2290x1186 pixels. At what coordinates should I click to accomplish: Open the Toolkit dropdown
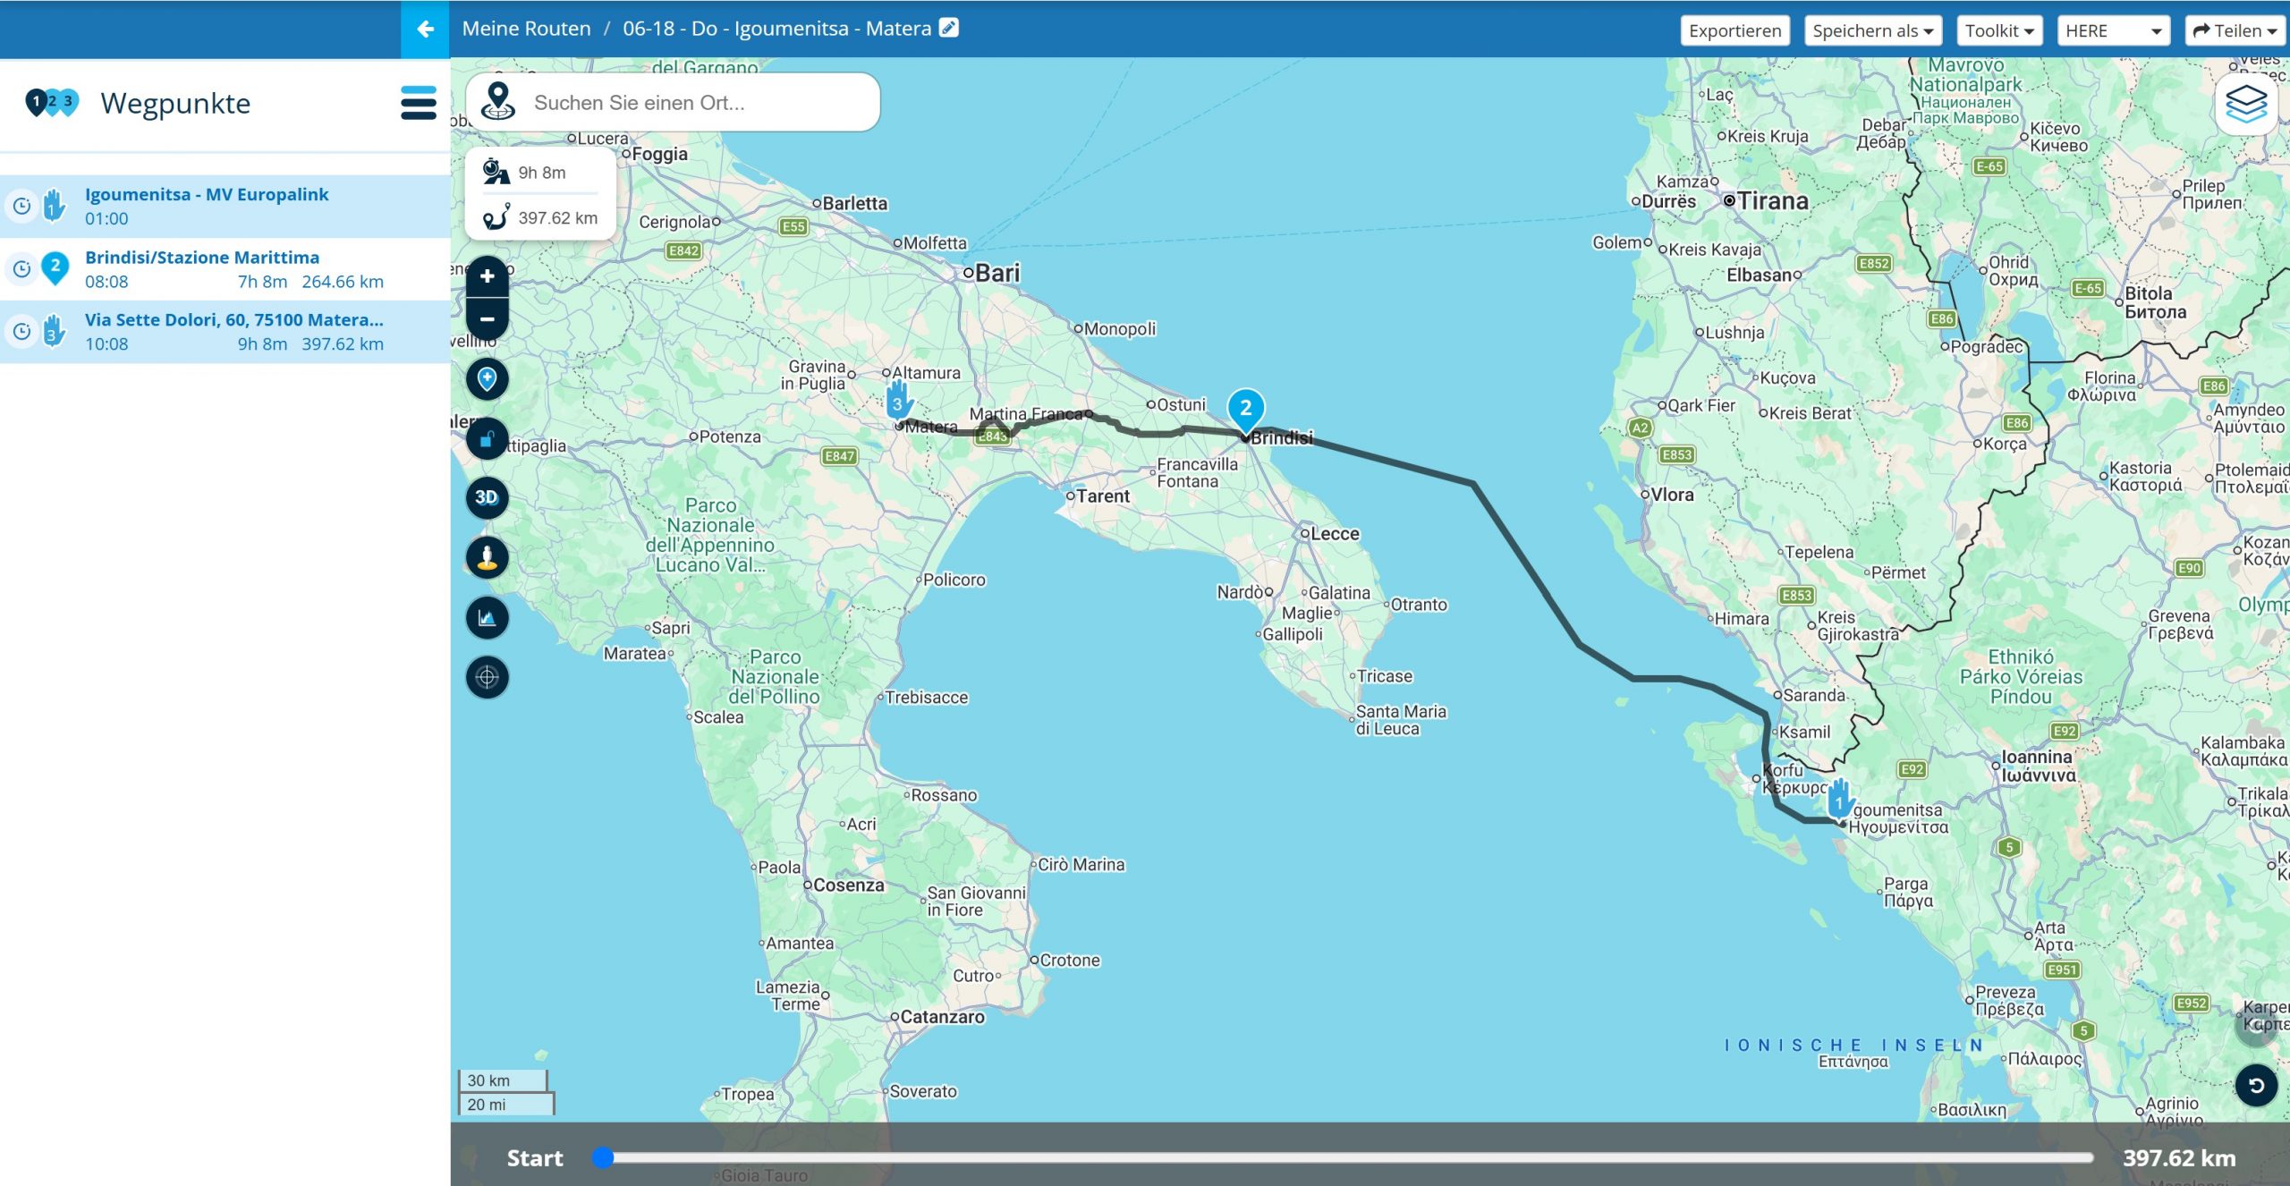[1998, 30]
